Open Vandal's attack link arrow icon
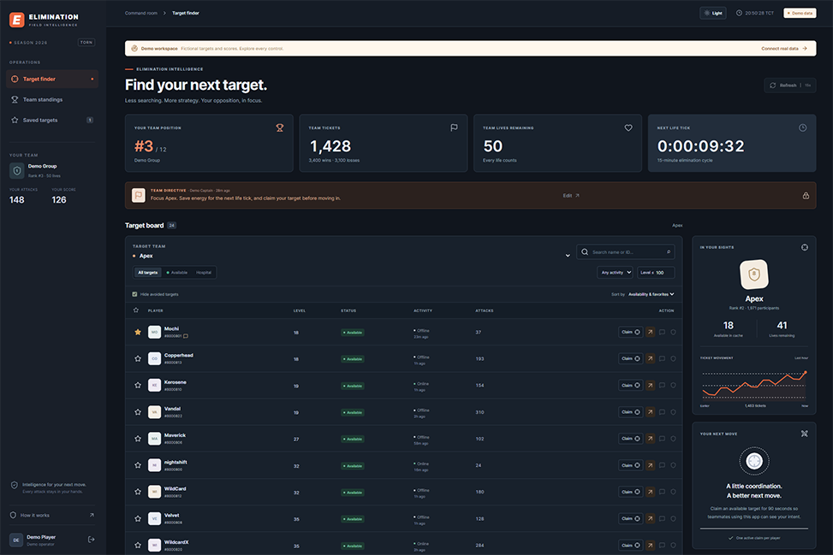 (651, 411)
